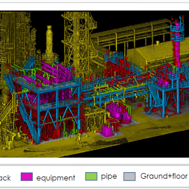189x189 pixels.
Task: Click the partially visible "ack" legend label
Action: coord(5,178)
